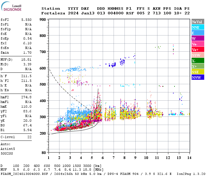Screen dimensions: 206x176
Task: Click the 3000 km distance entry
Action: point(87,166)
